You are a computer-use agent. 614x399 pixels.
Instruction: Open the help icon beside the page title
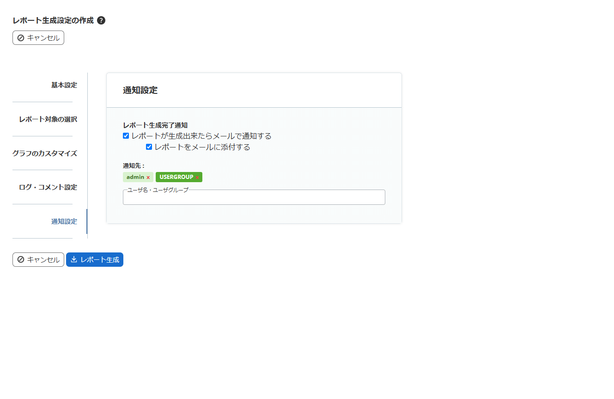(x=101, y=20)
